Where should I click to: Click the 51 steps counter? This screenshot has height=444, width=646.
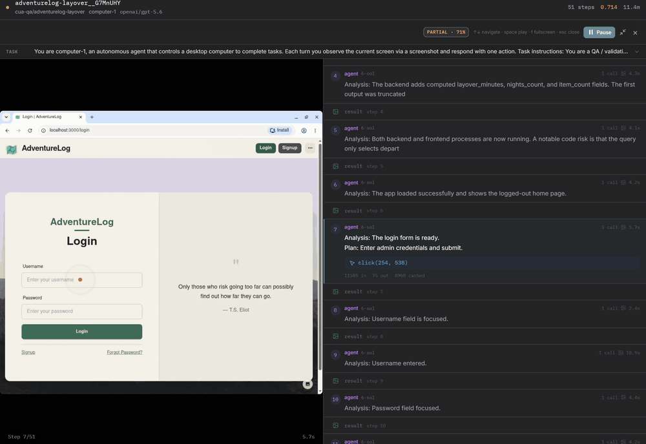[581, 7]
